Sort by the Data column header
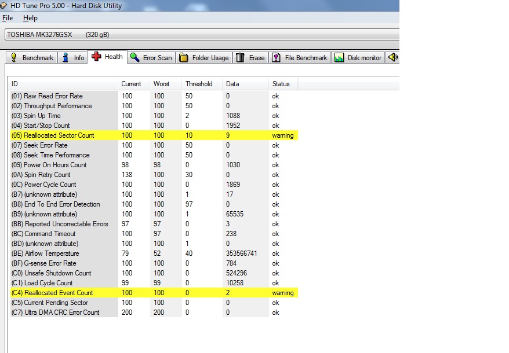This screenshot has height=353, width=509. (245, 84)
